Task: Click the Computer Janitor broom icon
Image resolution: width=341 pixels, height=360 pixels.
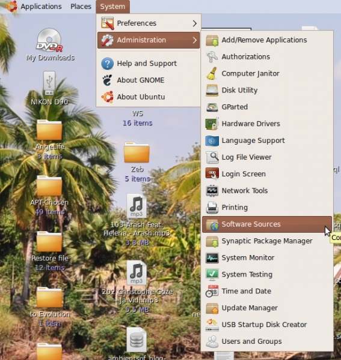Action: point(212,73)
